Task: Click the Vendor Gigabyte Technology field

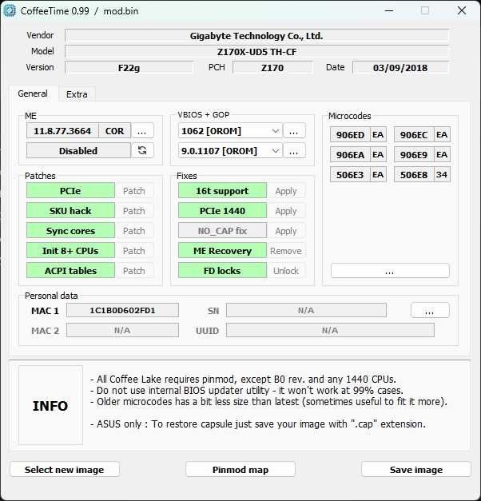Action: (x=256, y=36)
